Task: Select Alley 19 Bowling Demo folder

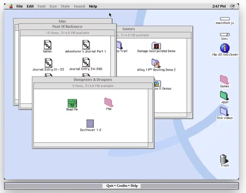Action: [155, 63]
